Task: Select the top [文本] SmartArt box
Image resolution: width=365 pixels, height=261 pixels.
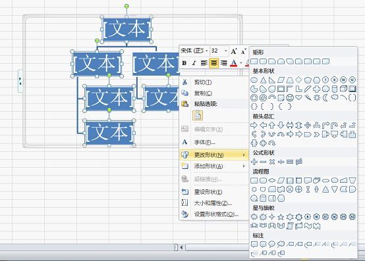Action: click(126, 30)
